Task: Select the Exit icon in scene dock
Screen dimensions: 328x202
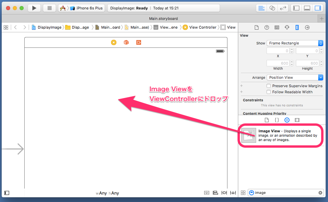Action: point(139,42)
